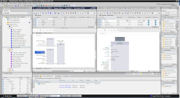Click first icon in CM_Heater editor toolbar

click(x=34, y=13)
